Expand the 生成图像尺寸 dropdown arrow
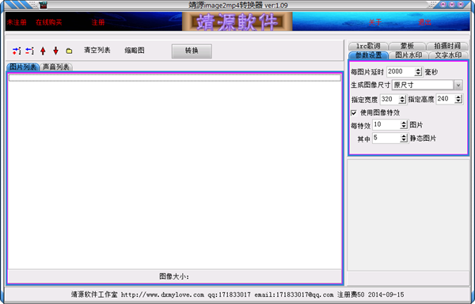475x304 pixels. click(458, 85)
